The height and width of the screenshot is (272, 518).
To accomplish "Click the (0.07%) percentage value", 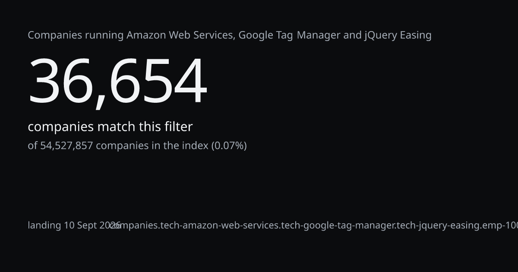I will pyautogui.click(x=229, y=146).
